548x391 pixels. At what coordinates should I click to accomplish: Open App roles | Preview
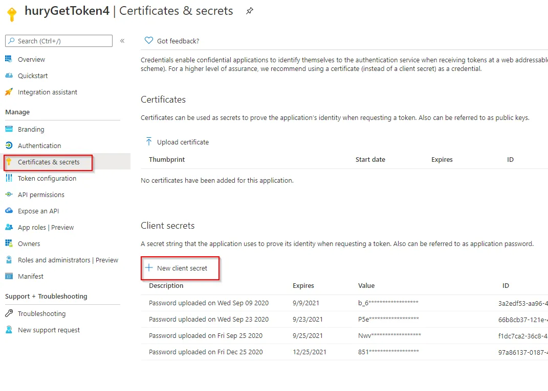[46, 228]
